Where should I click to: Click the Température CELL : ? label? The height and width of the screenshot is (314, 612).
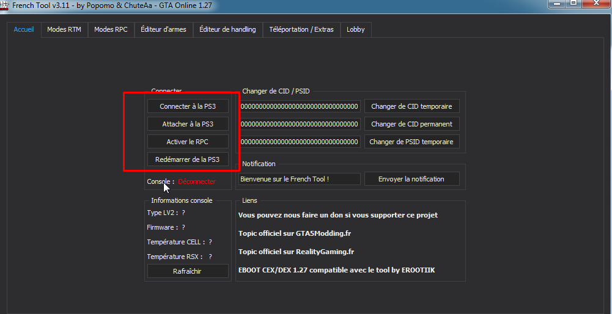[180, 243]
